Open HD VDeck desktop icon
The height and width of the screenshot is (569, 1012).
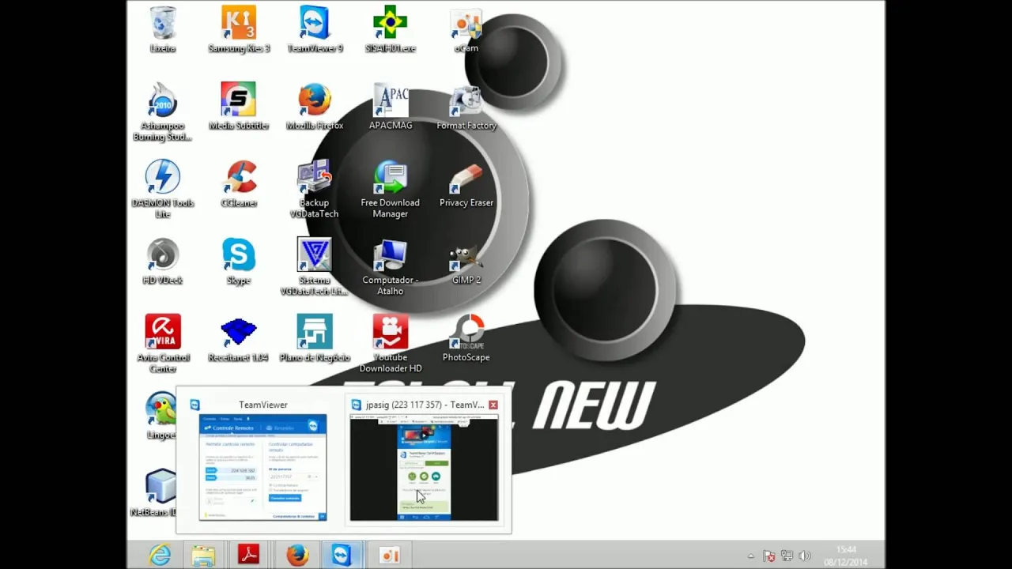click(163, 262)
